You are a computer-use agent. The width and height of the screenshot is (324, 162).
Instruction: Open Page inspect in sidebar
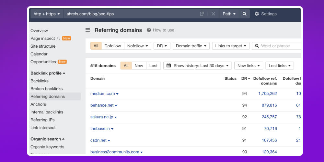coord(42,39)
